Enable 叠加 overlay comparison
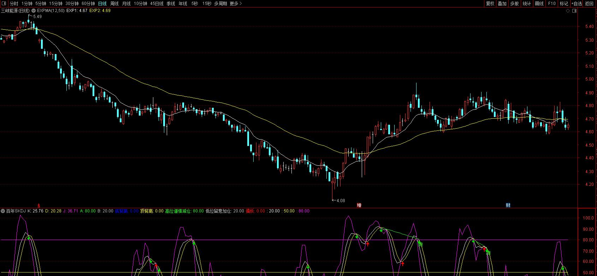The width and height of the screenshot is (597, 276). tap(502, 4)
